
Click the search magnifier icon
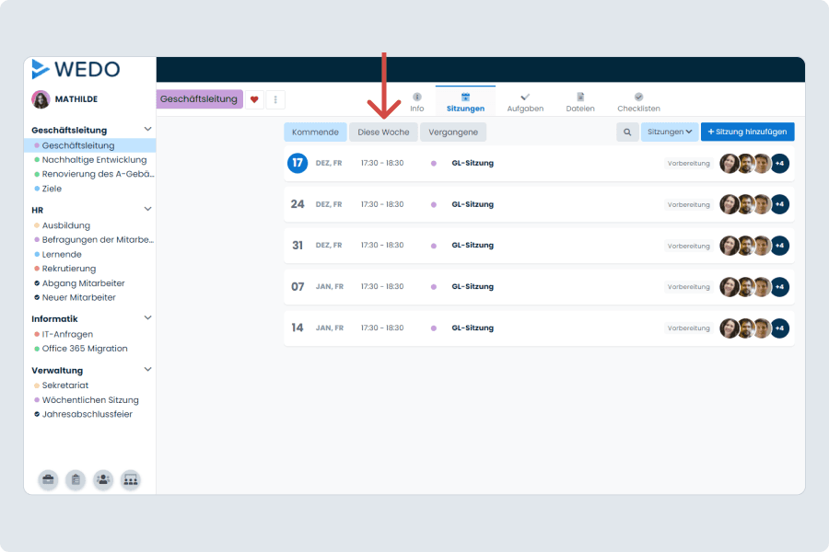(627, 132)
